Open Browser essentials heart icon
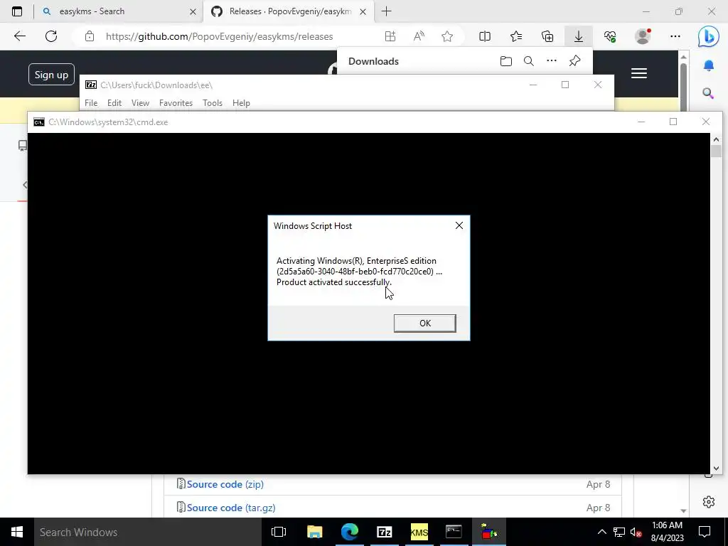 (x=610, y=36)
